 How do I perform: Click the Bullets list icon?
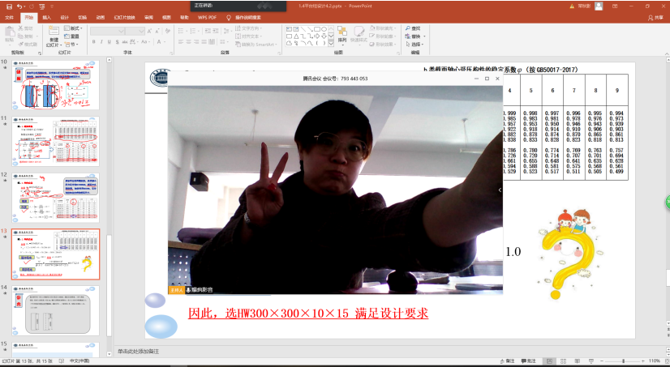pos(180,31)
